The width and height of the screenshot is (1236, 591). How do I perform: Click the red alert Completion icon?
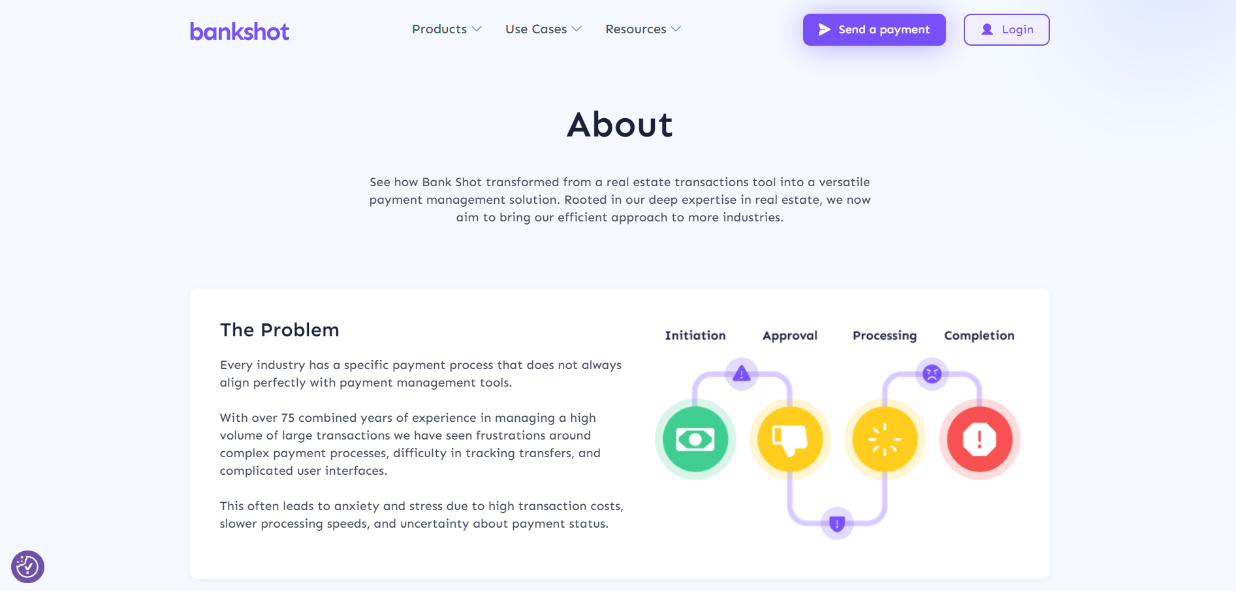click(x=979, y=439)
